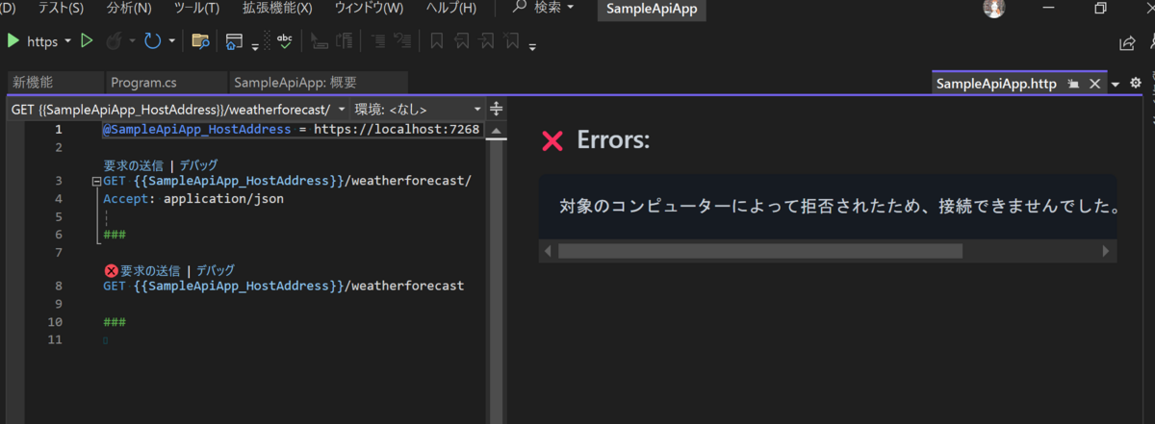
Task: Click 要求の送信 next to the red error icon
Action: (150, 271)
